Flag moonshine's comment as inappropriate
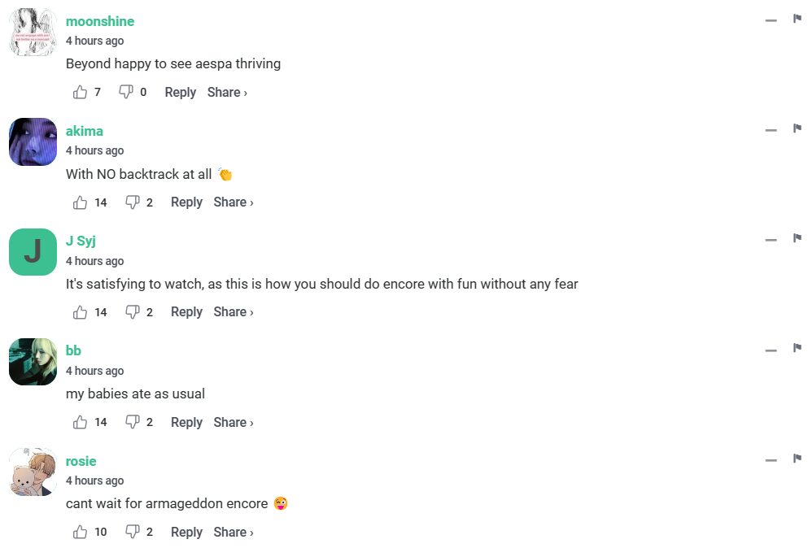The width and height of the screenshot is (812, 548). pyautogui.click(x=797, y=19)
